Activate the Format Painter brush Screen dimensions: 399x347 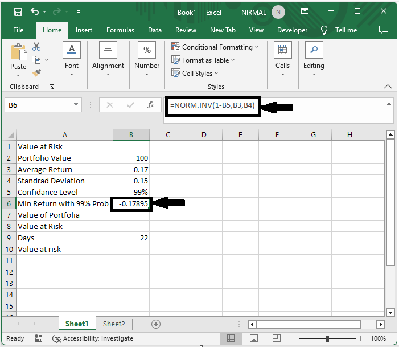[x=36, y=72]
